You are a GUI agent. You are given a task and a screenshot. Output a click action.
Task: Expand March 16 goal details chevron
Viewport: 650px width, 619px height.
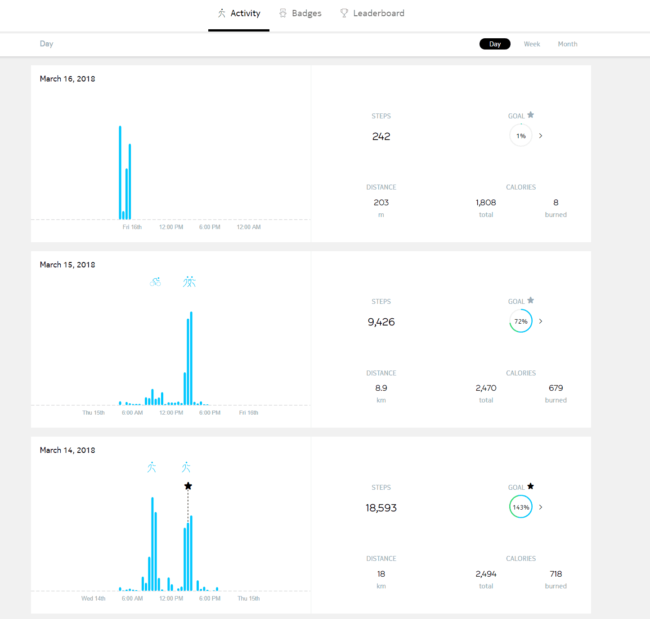pos(541,136)
